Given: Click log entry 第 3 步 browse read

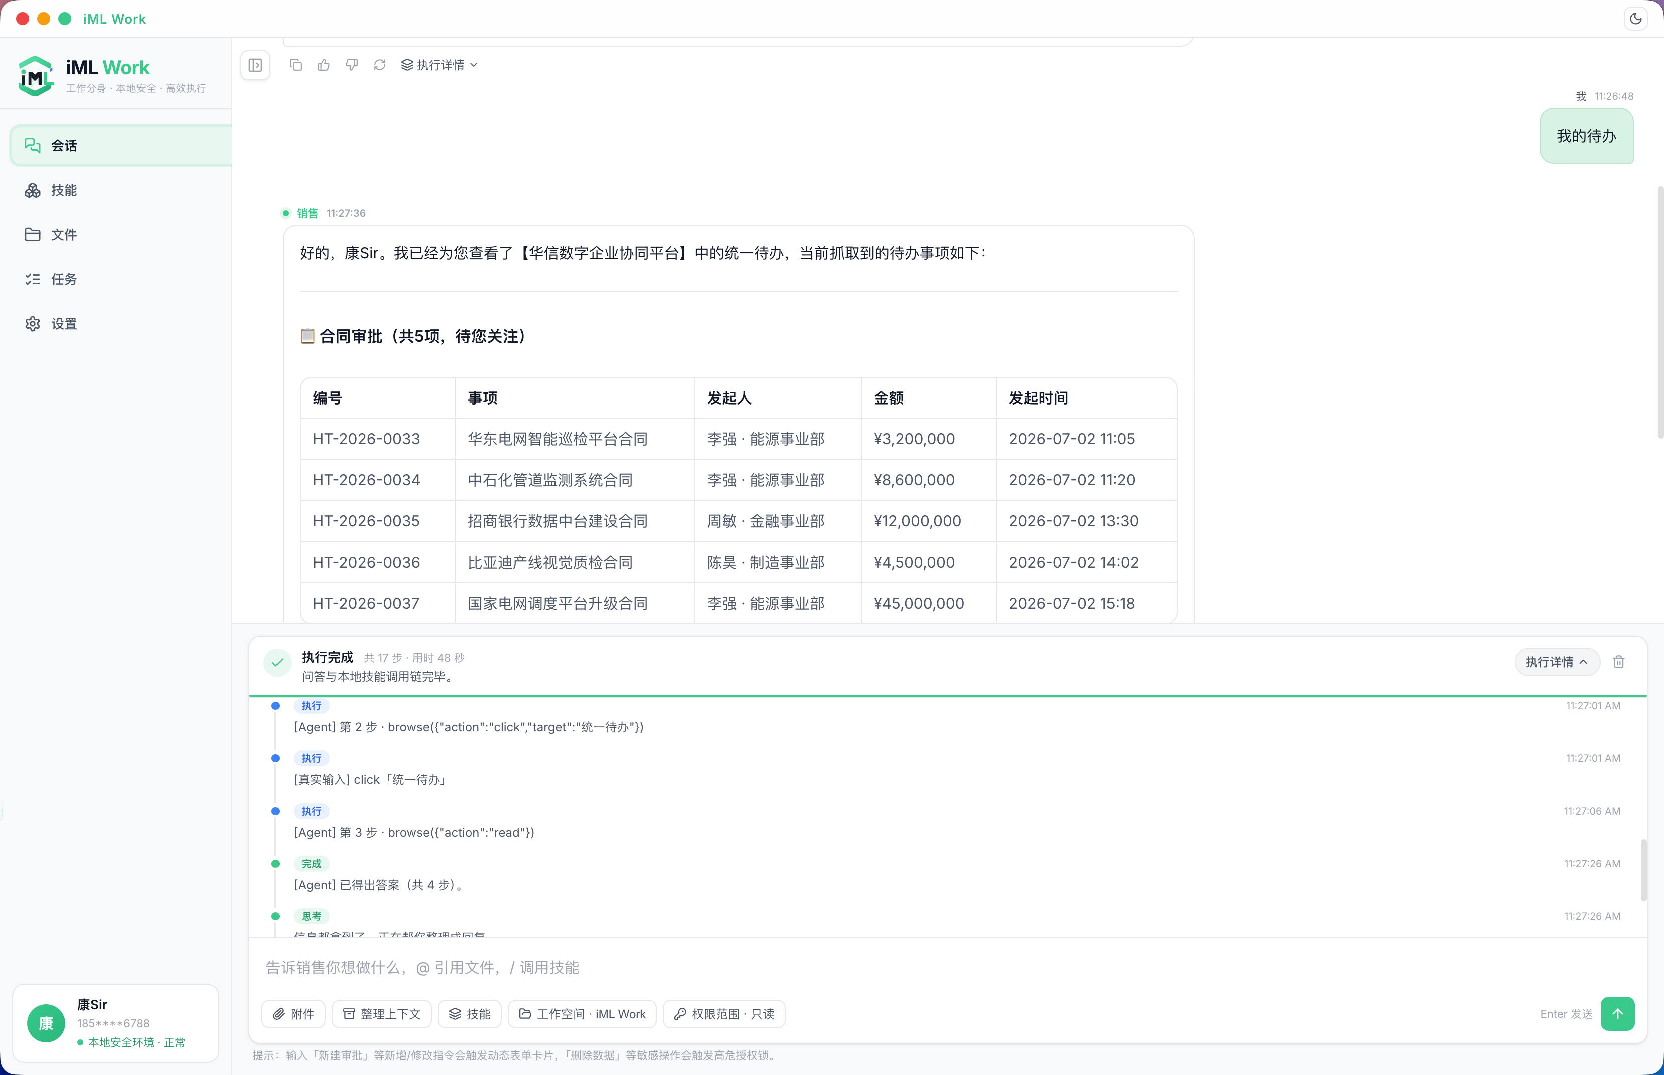Looking at the screenshot, I should (414, 832).
